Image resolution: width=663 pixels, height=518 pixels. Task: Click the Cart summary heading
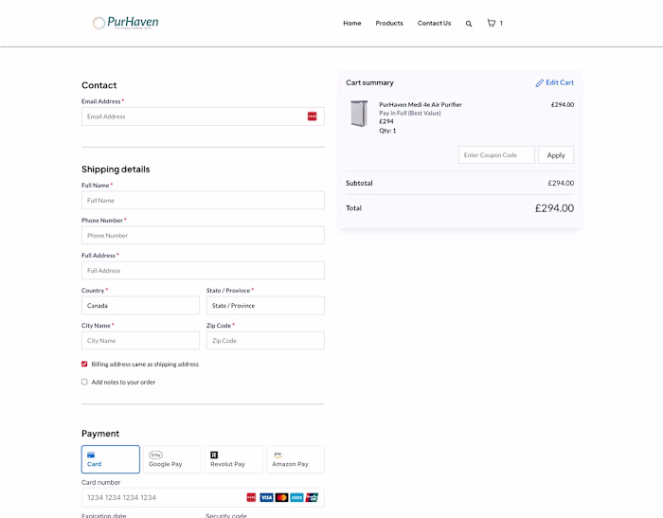point(369,83)
